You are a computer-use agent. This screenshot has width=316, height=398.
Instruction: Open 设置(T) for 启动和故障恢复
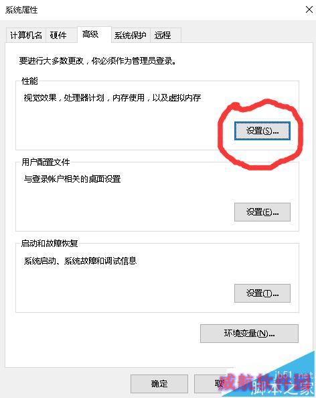(x=262, y=293)
